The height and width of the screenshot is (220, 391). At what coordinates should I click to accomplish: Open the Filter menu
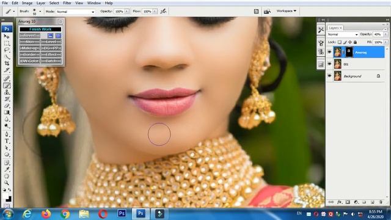click(x=67, y=3)
